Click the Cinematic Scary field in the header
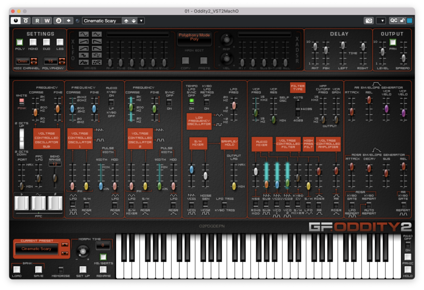424x290 pixels. click(x=101, y=21)
